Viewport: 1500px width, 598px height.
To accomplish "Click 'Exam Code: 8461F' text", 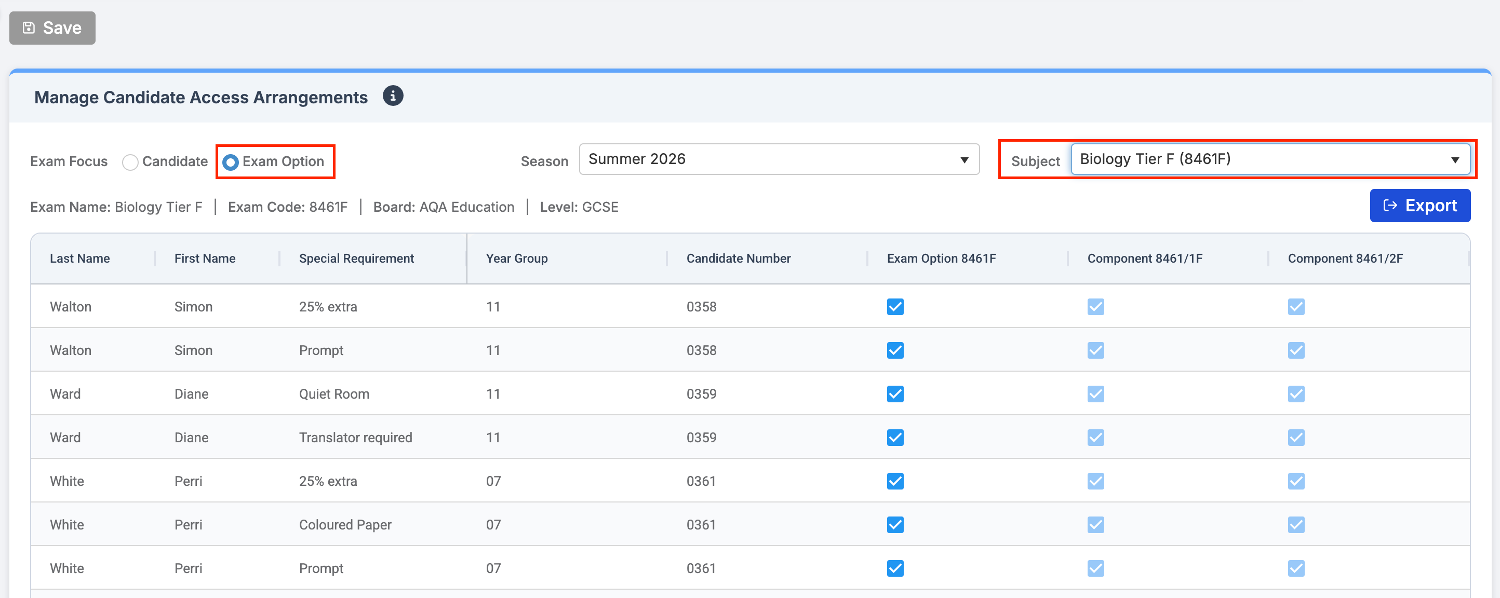I will [288, 207].
